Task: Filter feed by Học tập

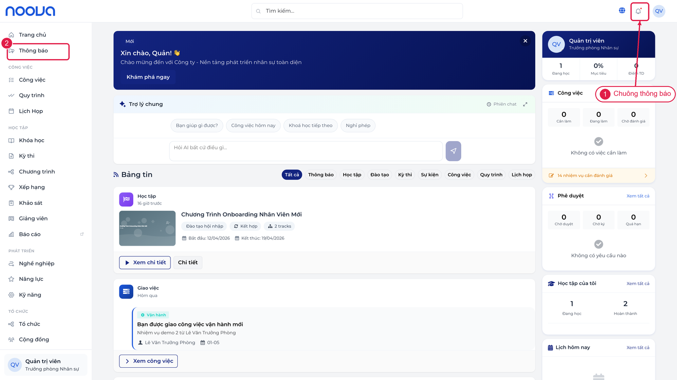Action: pyautogui.click(x=352, y=175)
